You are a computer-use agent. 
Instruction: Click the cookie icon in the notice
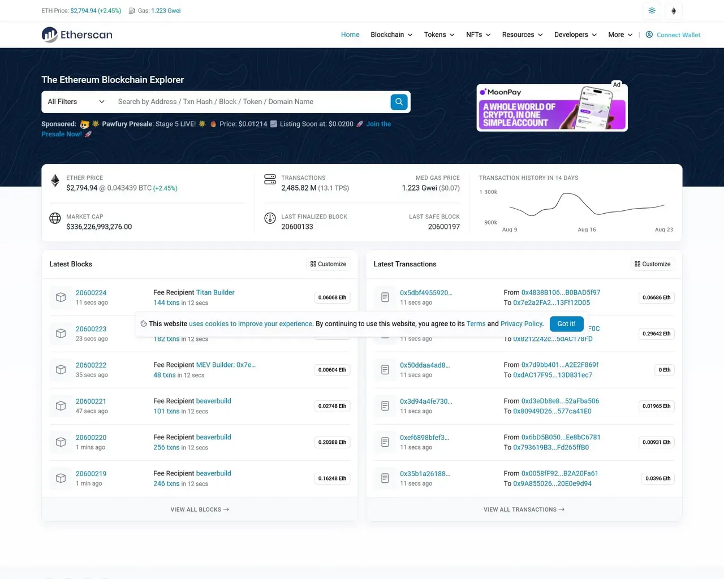tap(144, 324)
